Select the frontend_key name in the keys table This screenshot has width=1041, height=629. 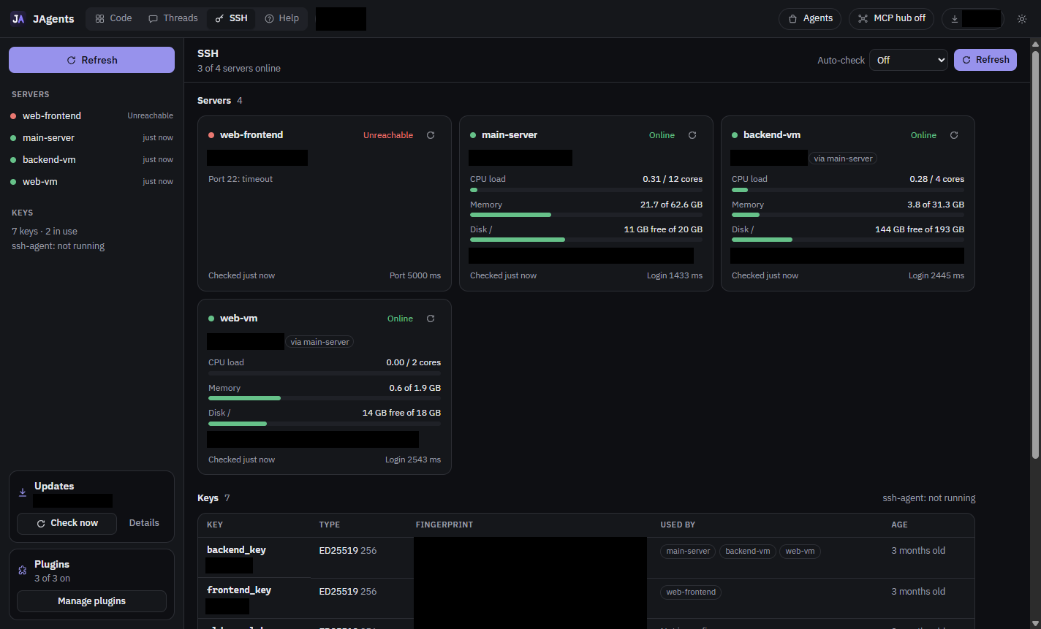pos(239,590)
